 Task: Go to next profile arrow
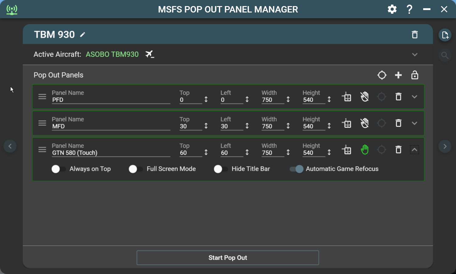coord(445,146)
